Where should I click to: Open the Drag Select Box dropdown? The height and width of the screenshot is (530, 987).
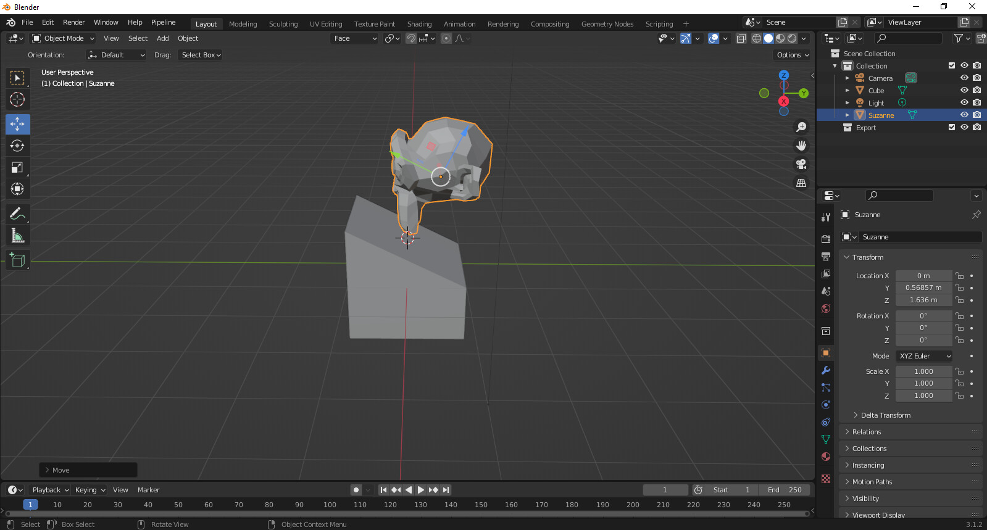201,55
